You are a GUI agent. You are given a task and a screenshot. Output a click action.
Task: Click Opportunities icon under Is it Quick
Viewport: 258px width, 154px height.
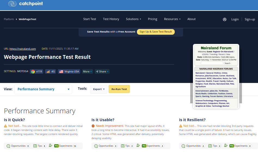(8, 146)
